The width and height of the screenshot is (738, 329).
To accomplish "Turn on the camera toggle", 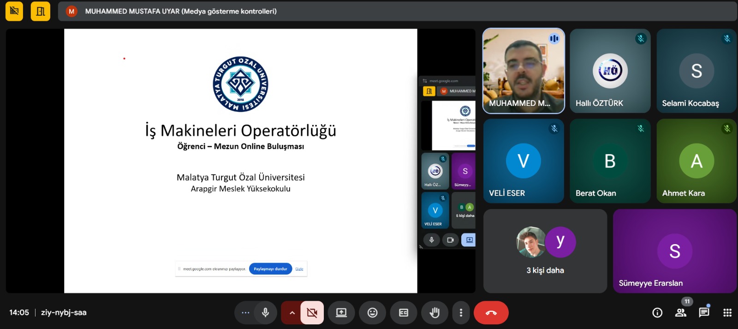I will 312,313.
